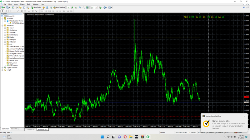Select the Average Daily Range indicator

click(x=16, y=49)
